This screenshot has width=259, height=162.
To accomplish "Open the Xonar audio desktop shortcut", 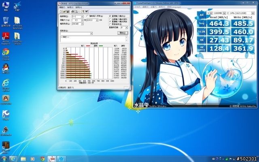I will coord(6,147).
